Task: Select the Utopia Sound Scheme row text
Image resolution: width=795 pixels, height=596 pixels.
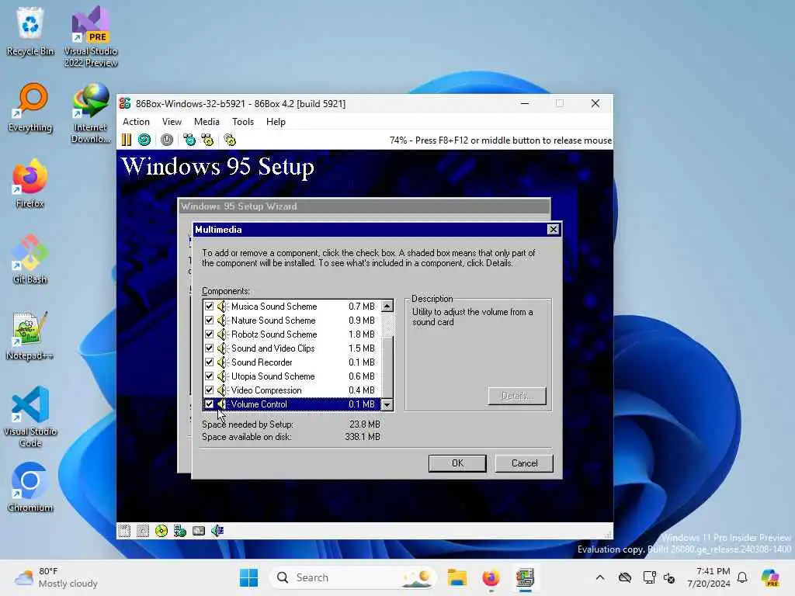Action: click(x=273, y=376)
